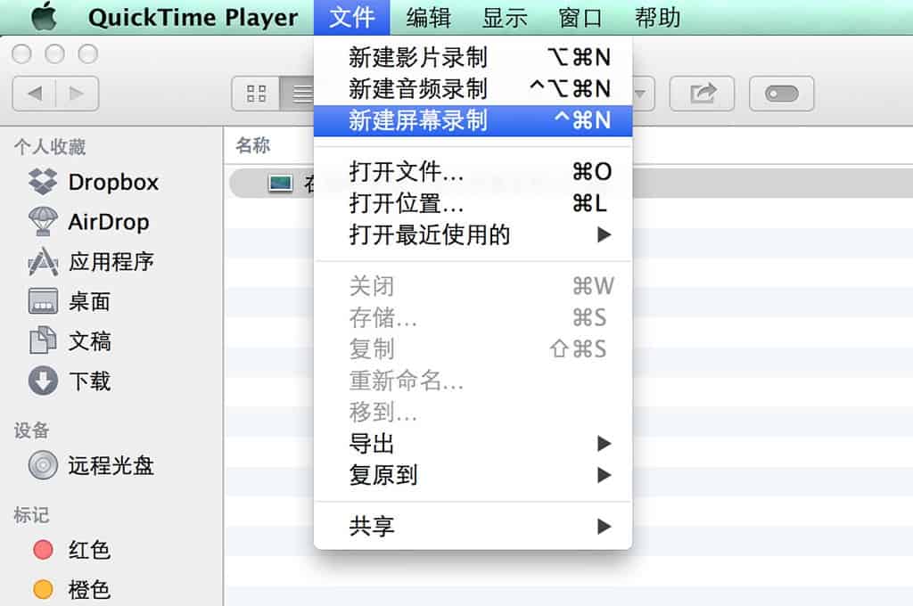The width and height of the screenshot is (913, 606).
Task: Open the 显示 menu
Action: [505, 18]
